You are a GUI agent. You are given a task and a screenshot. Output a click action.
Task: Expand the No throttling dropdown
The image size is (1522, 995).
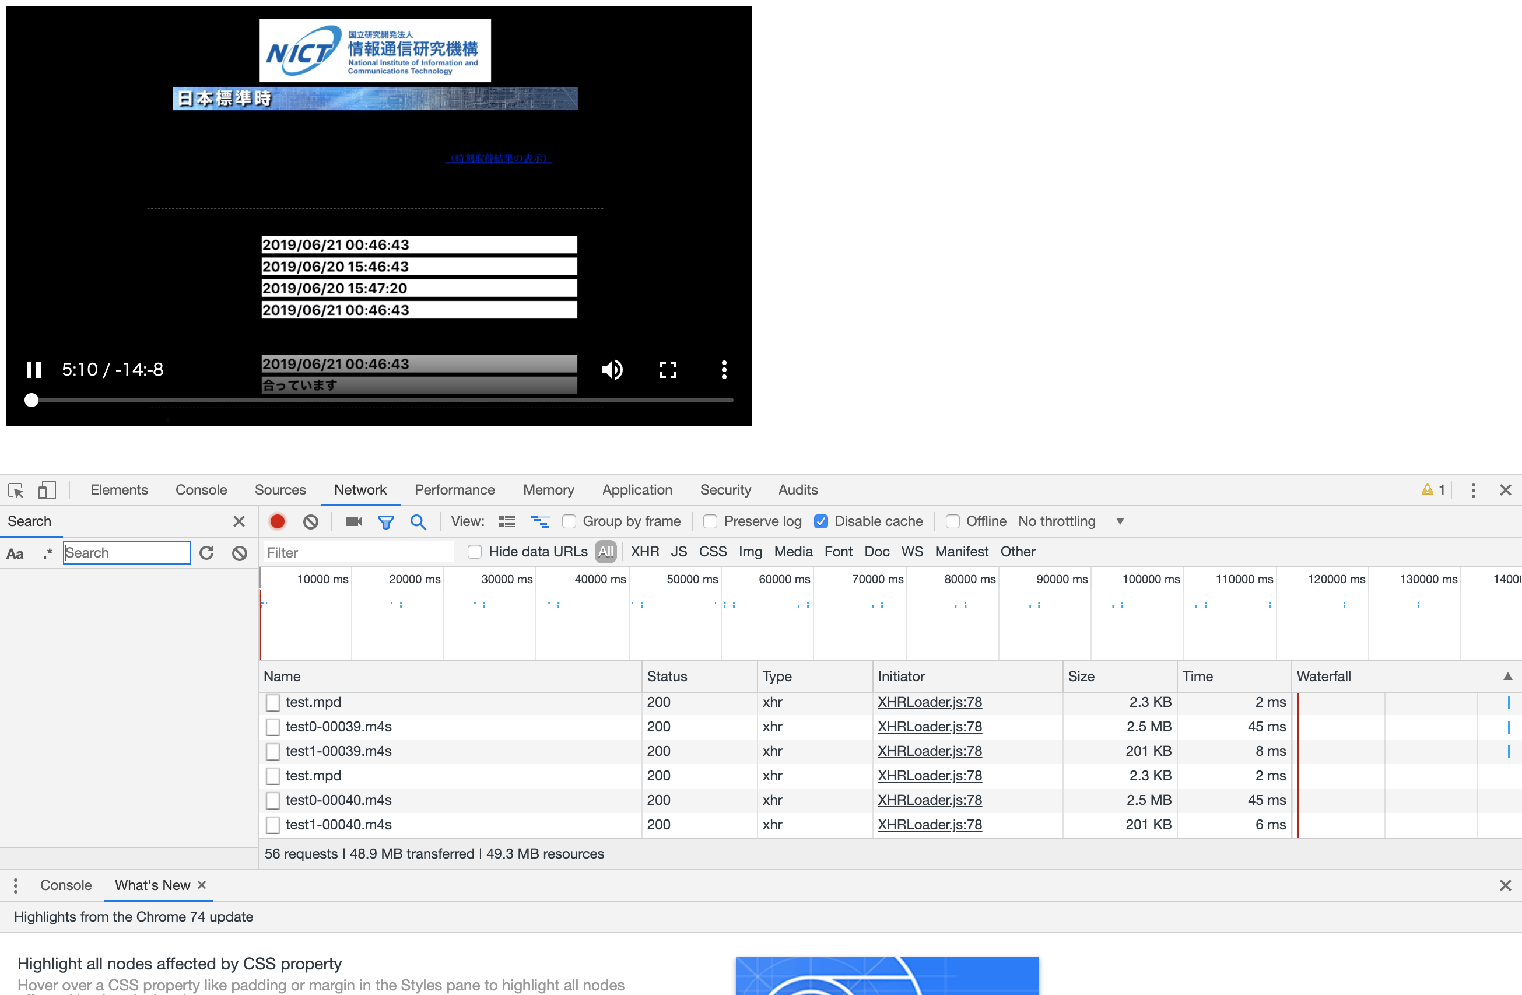[x=1121, y=521]
